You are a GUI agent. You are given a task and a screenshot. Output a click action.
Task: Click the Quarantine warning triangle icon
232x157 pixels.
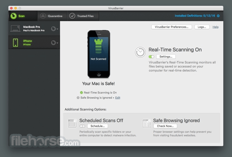coord(43,16)
